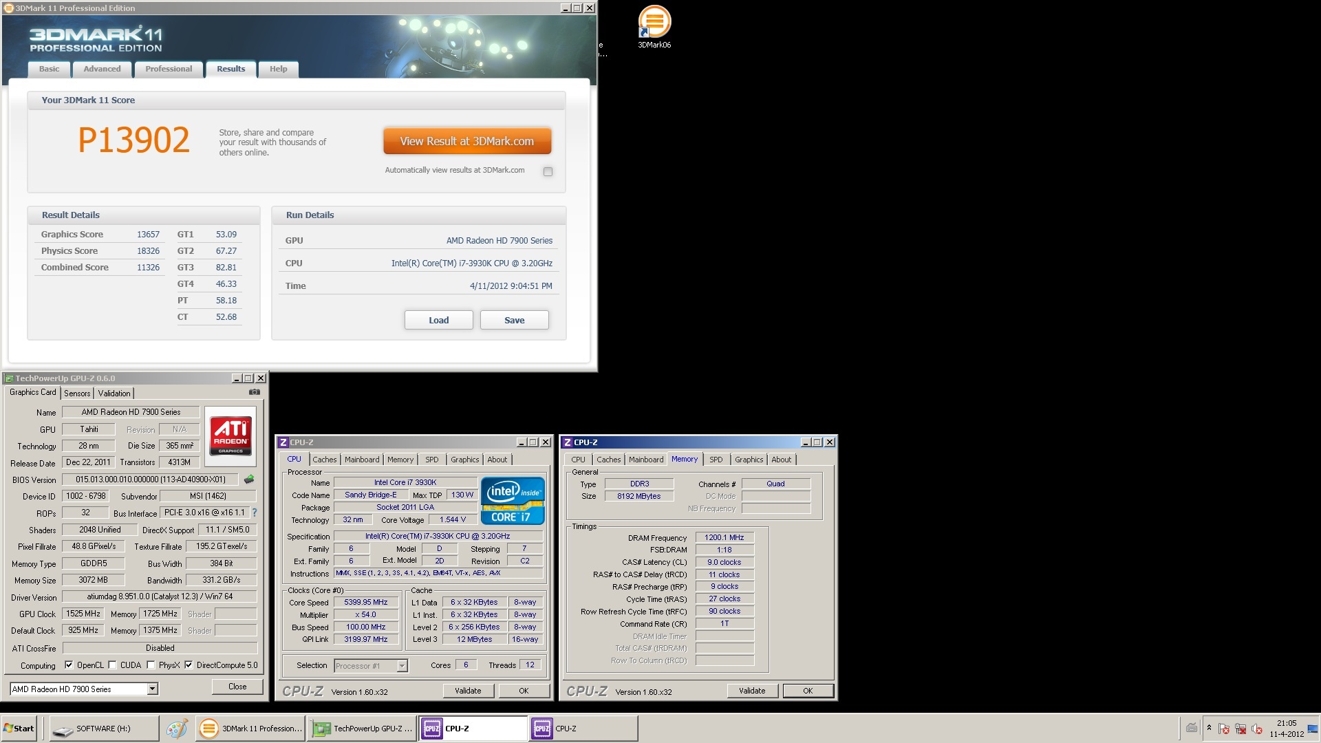Screen dimensions: 1321x743
Task: Click View Result at 3DMark.com button
Action: tap(467, 141)
